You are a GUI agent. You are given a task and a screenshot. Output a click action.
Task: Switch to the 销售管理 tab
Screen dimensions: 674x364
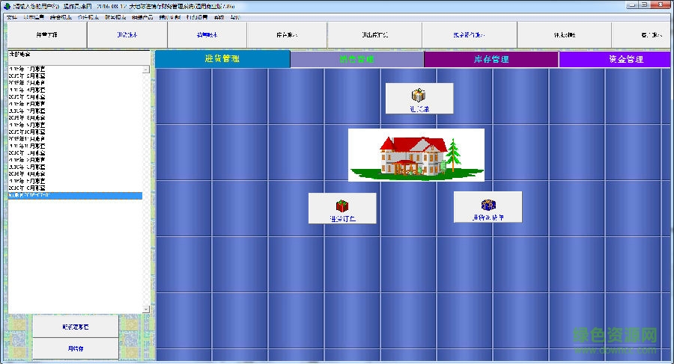click(356, 59)
